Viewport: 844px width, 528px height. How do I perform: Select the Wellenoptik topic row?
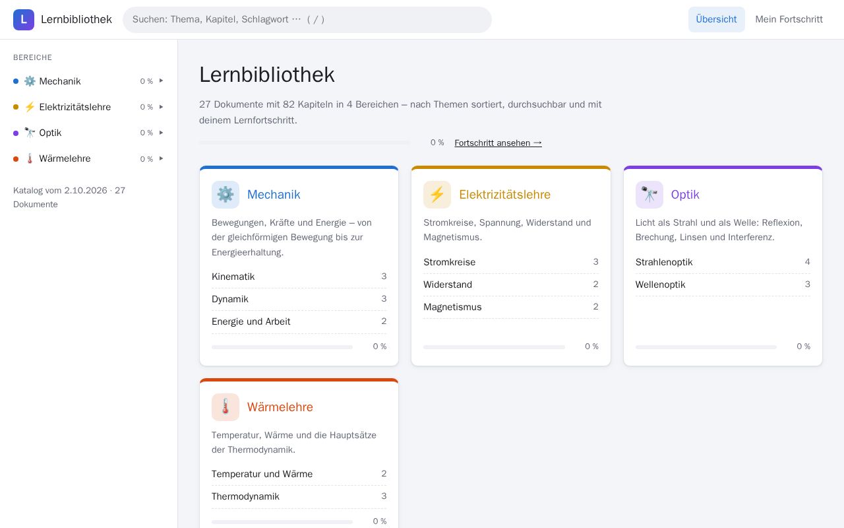723,284
